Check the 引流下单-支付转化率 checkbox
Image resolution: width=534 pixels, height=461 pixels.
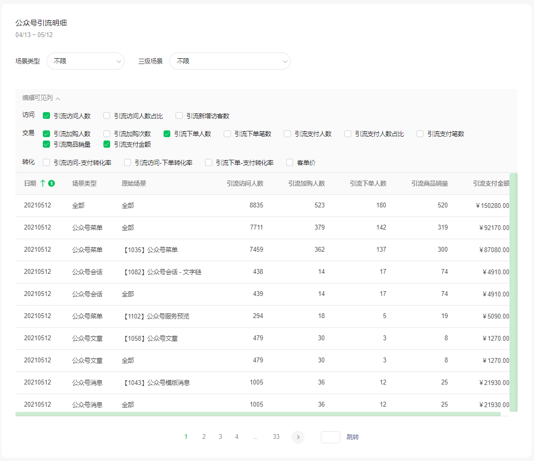(208, 163)
